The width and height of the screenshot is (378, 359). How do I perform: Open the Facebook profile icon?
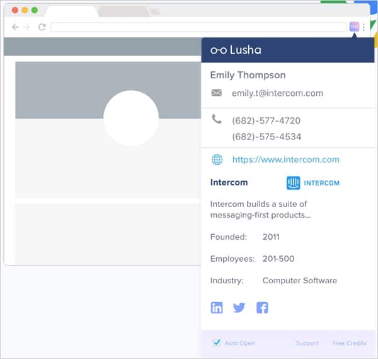point(262,308)
